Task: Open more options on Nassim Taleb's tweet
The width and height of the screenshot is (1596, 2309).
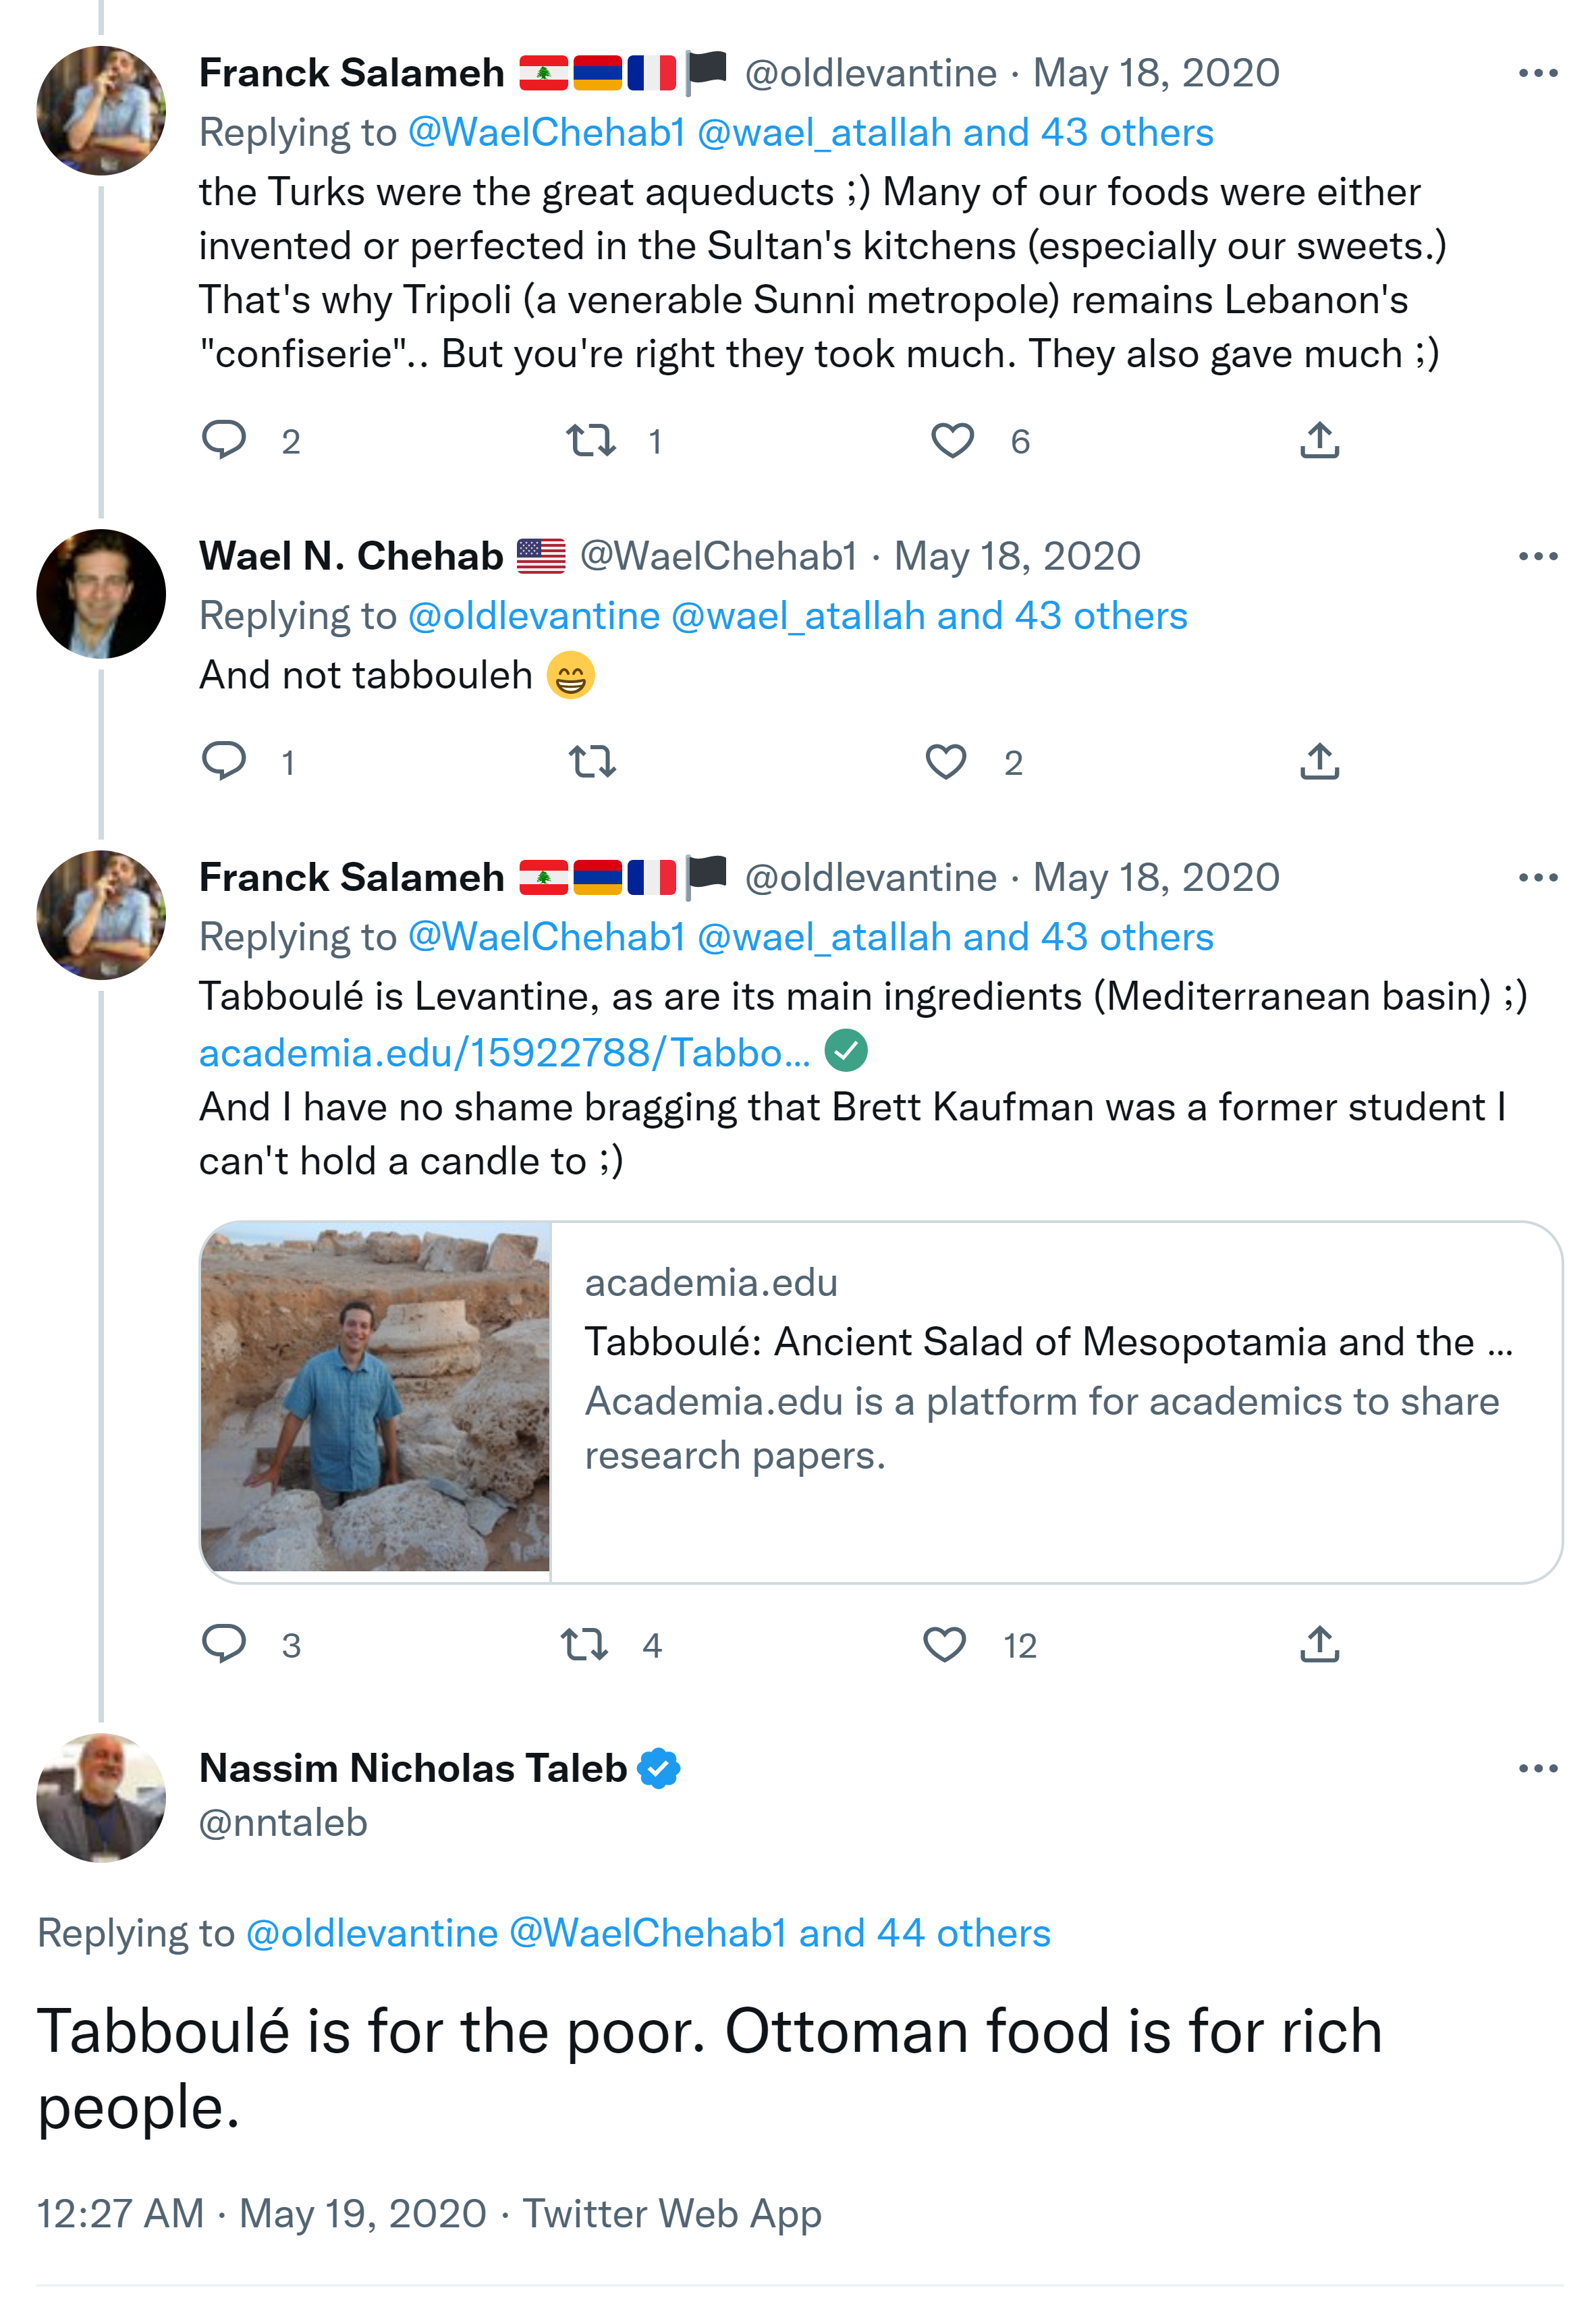Action: pos(1537,1768)
